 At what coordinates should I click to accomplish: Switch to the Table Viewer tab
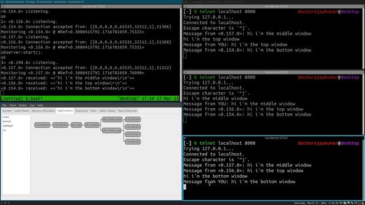pyautogui.click(x=107, y=110)
